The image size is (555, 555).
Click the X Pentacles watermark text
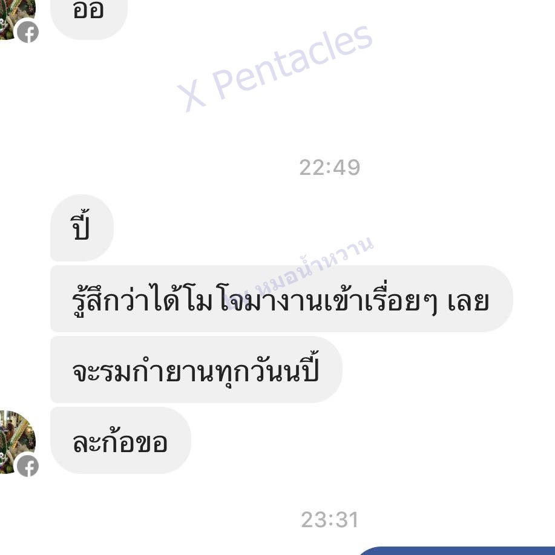pyautogui.click(x=275, y=68)
